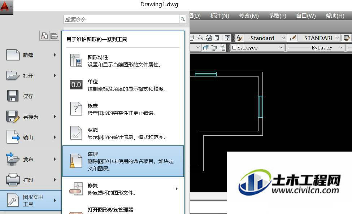Image resolution: width=352 pixels, height=214 pixels.
Task: Click 修复 (Recover) damaged drawing entry
Action: pyautogui.click(x=123, y=189)
